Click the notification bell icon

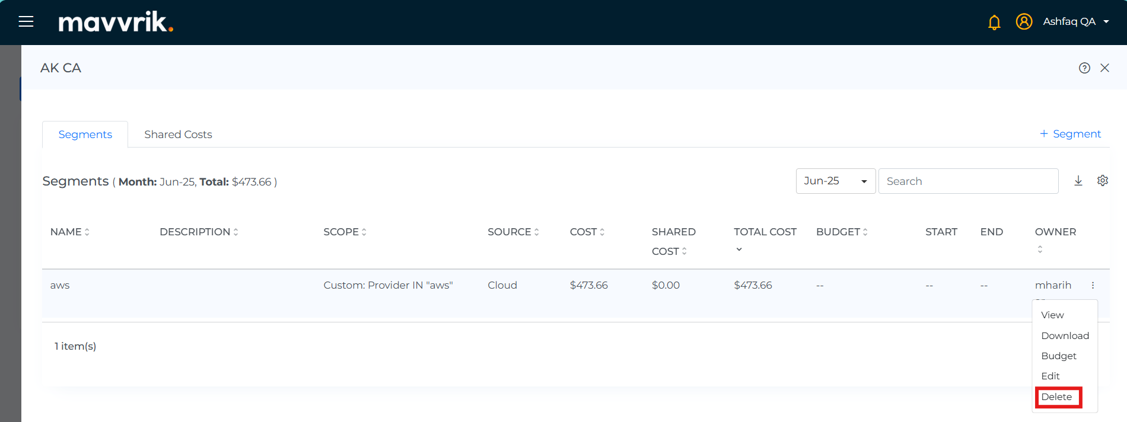pyautogui.click(x=994, y=23)
